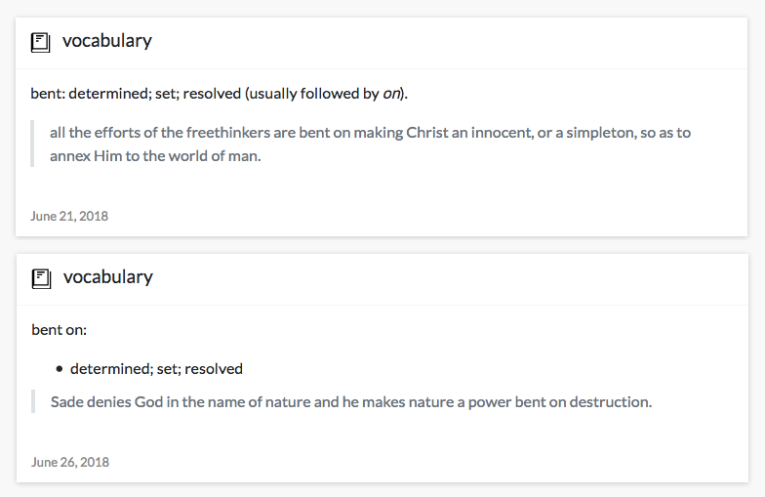This screenshot has height=497, width=765.
Task: Click "annex Him to the world of man." line
Action: (155, 156)
